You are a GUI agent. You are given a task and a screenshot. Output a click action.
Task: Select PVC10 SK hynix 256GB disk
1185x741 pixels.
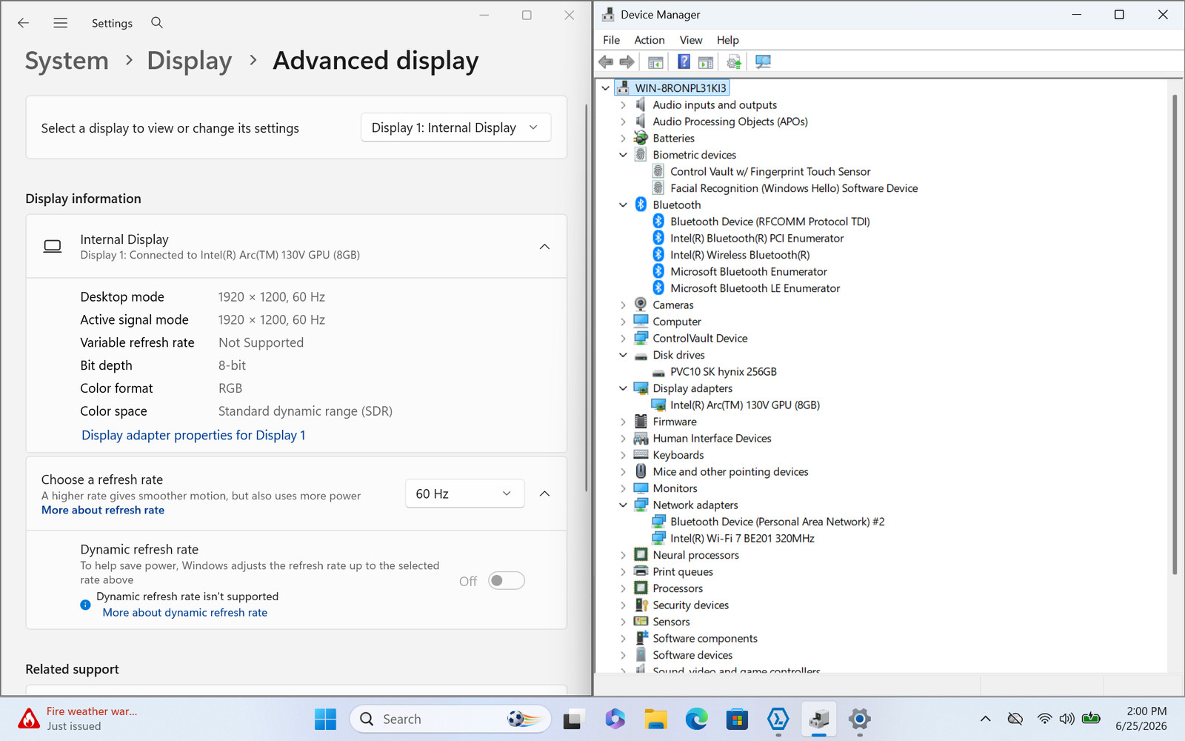pos(724,372)
